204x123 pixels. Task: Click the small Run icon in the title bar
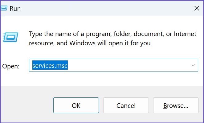tap(4, 8)
